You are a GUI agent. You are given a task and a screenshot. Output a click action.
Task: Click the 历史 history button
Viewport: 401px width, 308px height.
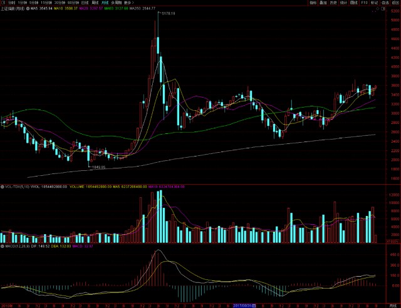coord(333,3)
